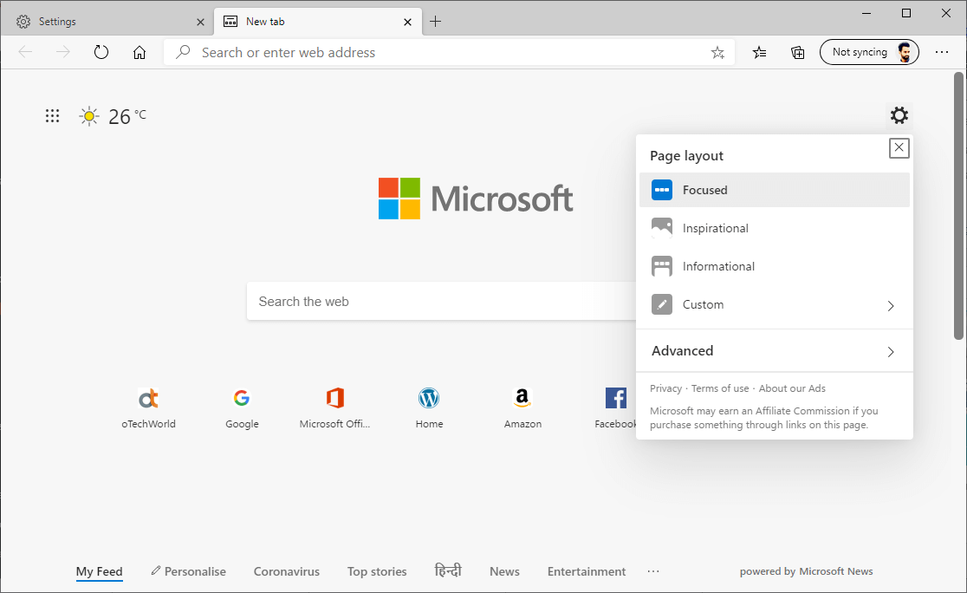Image resolution: width=967 pixels, height=593 pixels.
Task: Select the My Feed tab
Action: tap(100, 571)
